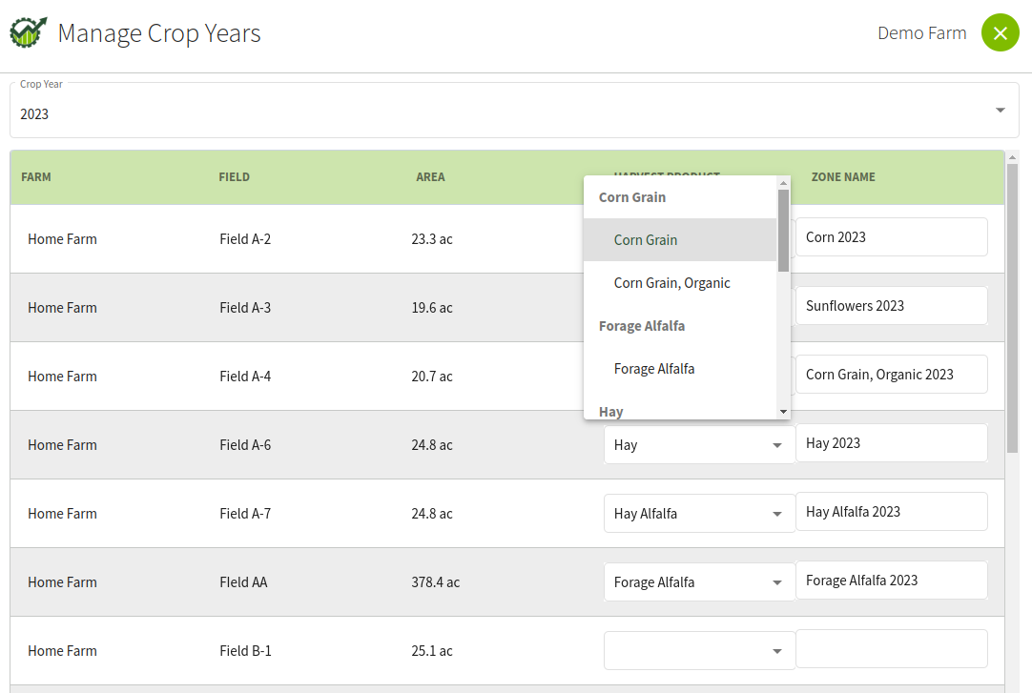1032x693 pixels.
Task: Click the 25.1 ac area value
Action: coord(432,651)
